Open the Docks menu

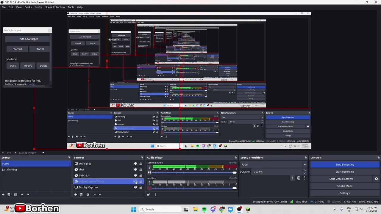point(28,7)
